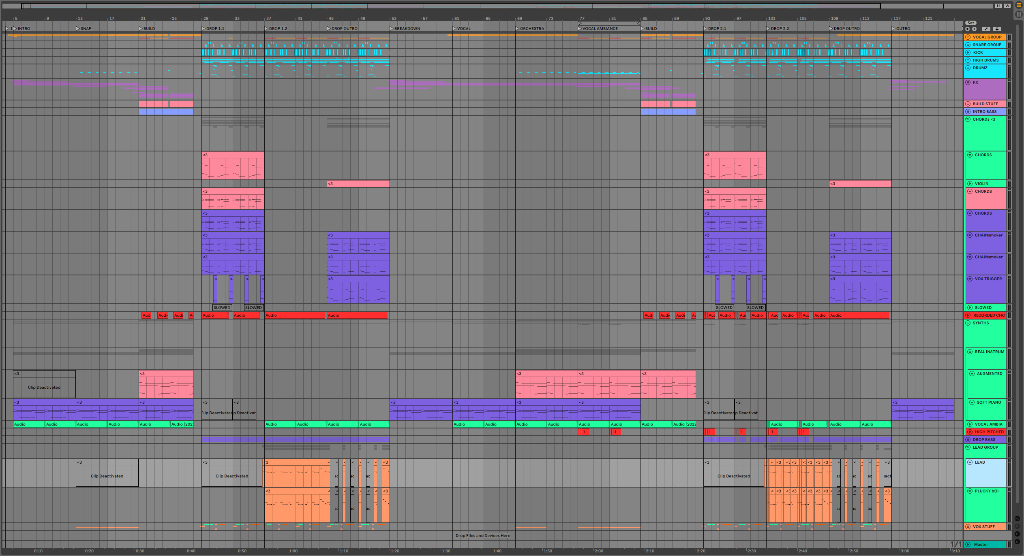Click the Optimize Arrangement Width W button
1024x556 pixels.
pos(1007,6)
